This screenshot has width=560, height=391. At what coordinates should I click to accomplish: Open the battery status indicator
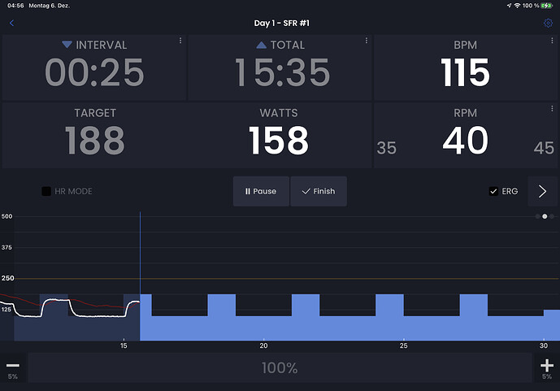coord(546,6)
